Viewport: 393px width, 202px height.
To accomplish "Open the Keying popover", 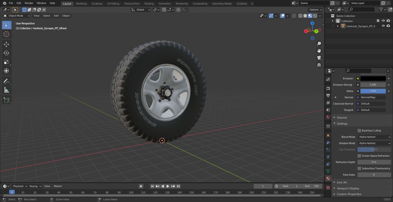I will click(35, 186).
